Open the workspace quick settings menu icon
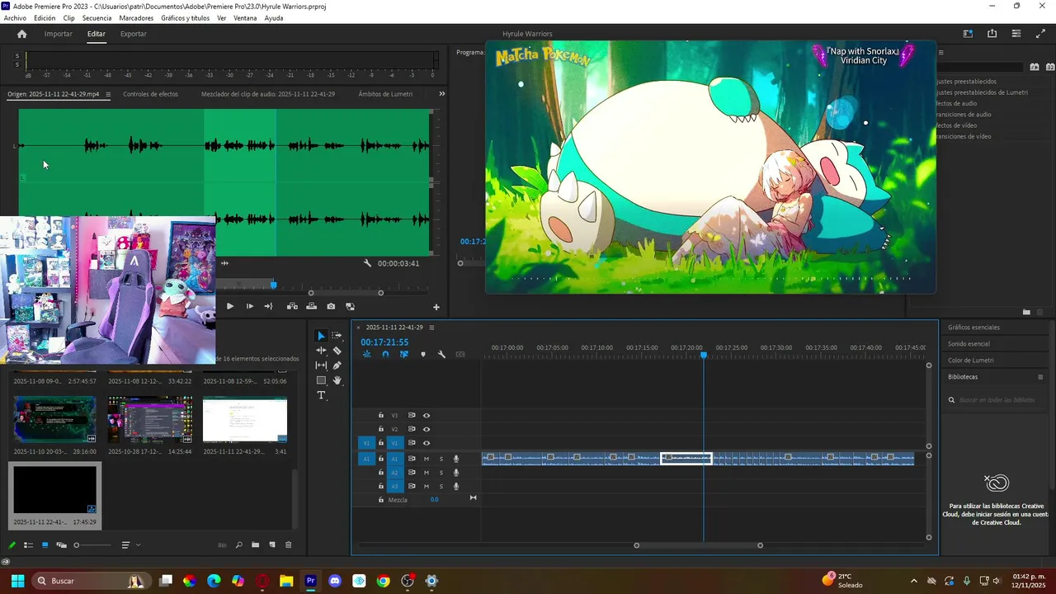This screenshot has height=594, width=1056. [1016, 34]
